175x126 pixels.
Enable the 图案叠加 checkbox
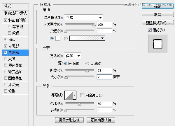coord(5,78)
